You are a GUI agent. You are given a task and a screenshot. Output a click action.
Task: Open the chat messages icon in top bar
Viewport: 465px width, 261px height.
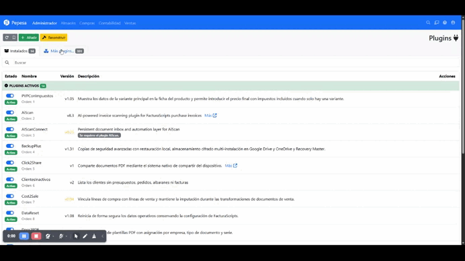[x=437, y=23]
